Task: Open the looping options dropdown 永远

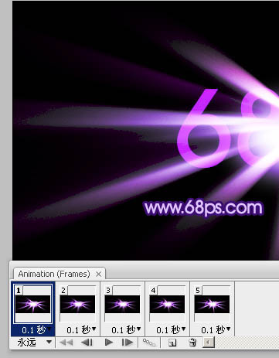Action: [33, 343]
